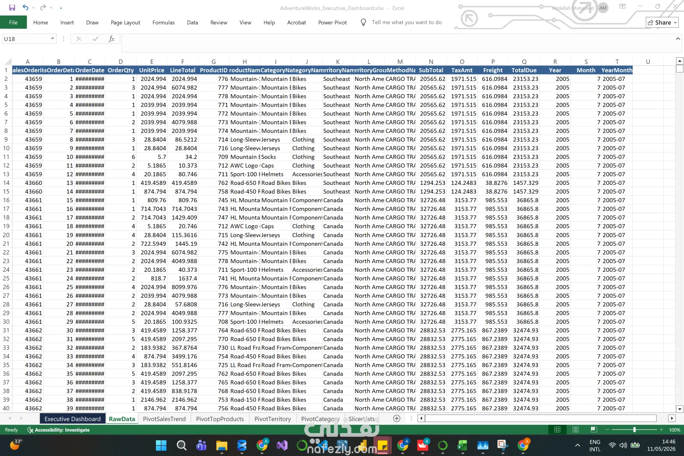This screenshot has width=684, height=456.
Task: Open the PivotTerritory sheet tab
Action: pyautogui.click(x=273, y=419)
